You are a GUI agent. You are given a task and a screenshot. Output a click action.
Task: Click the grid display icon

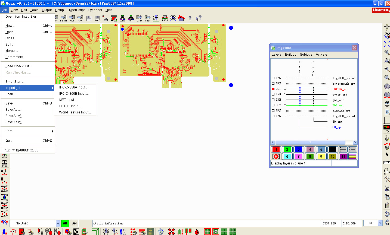point(387,120)
